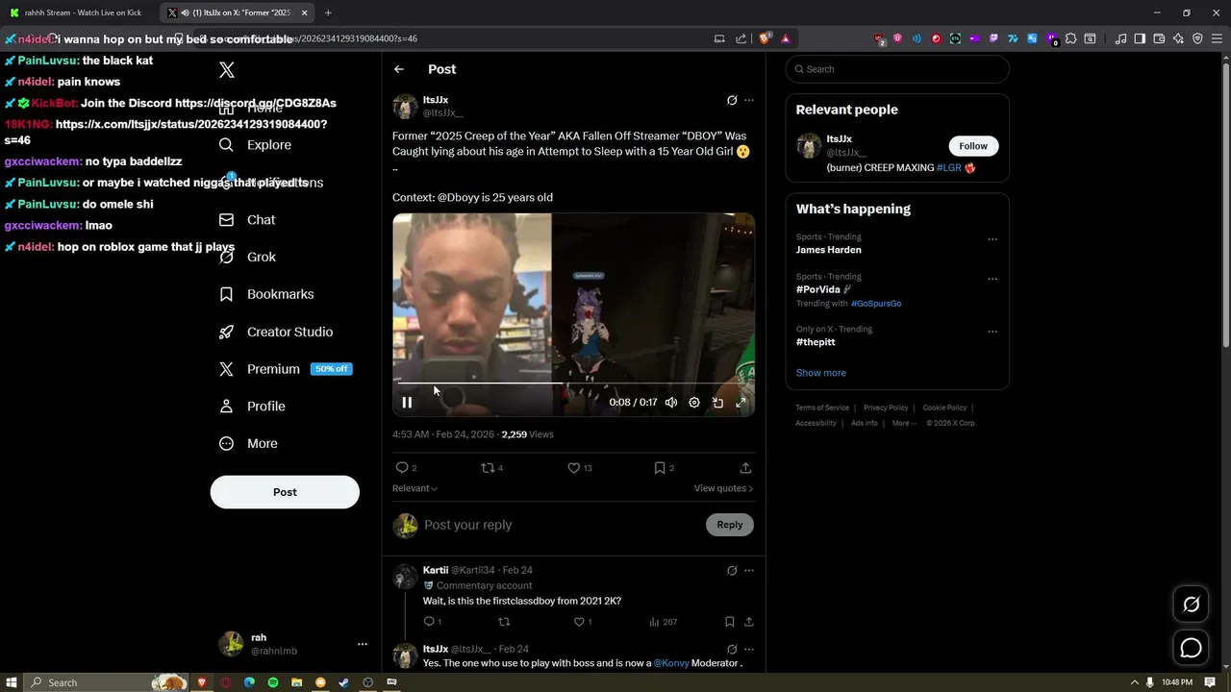This screenshot has width=1231, height=692.
Task: Seek on the video progress bar
Action: pos(573,383)
